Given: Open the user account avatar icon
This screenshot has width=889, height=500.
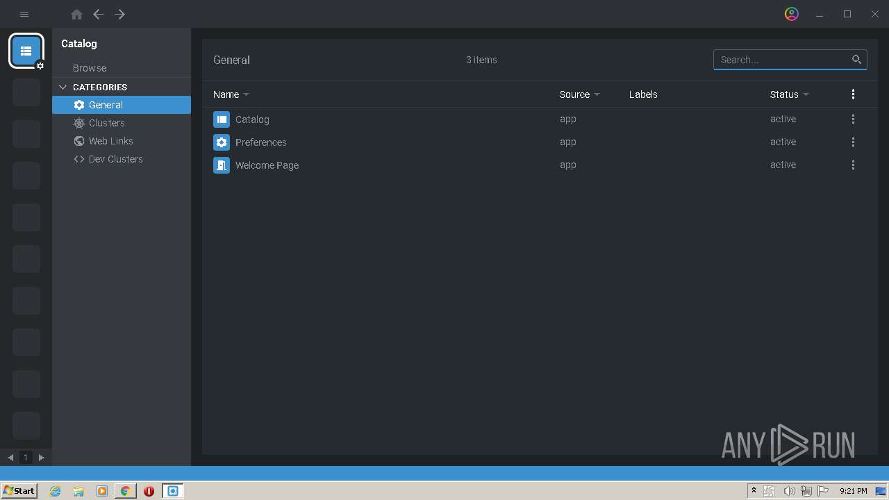Looking at the screenshot, I should (x=792, y=14).
